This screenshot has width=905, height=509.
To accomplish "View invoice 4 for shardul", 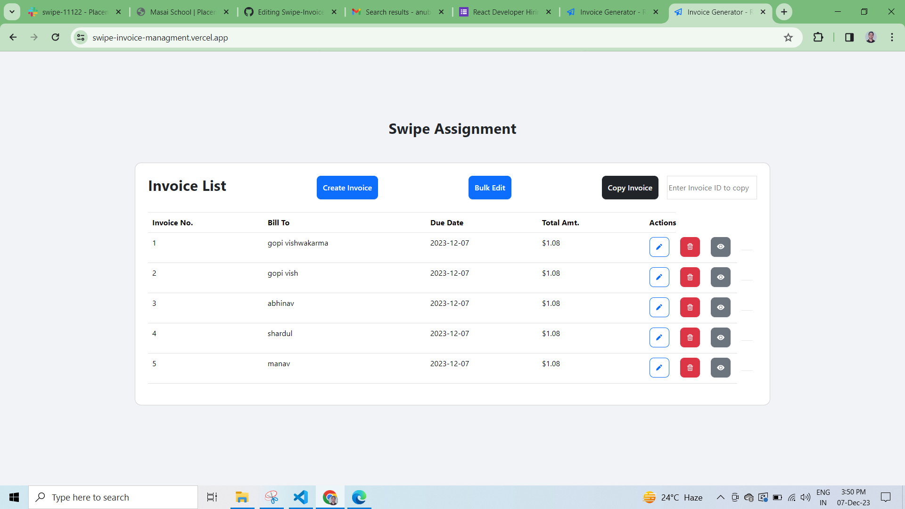I will tap(720, 337).
